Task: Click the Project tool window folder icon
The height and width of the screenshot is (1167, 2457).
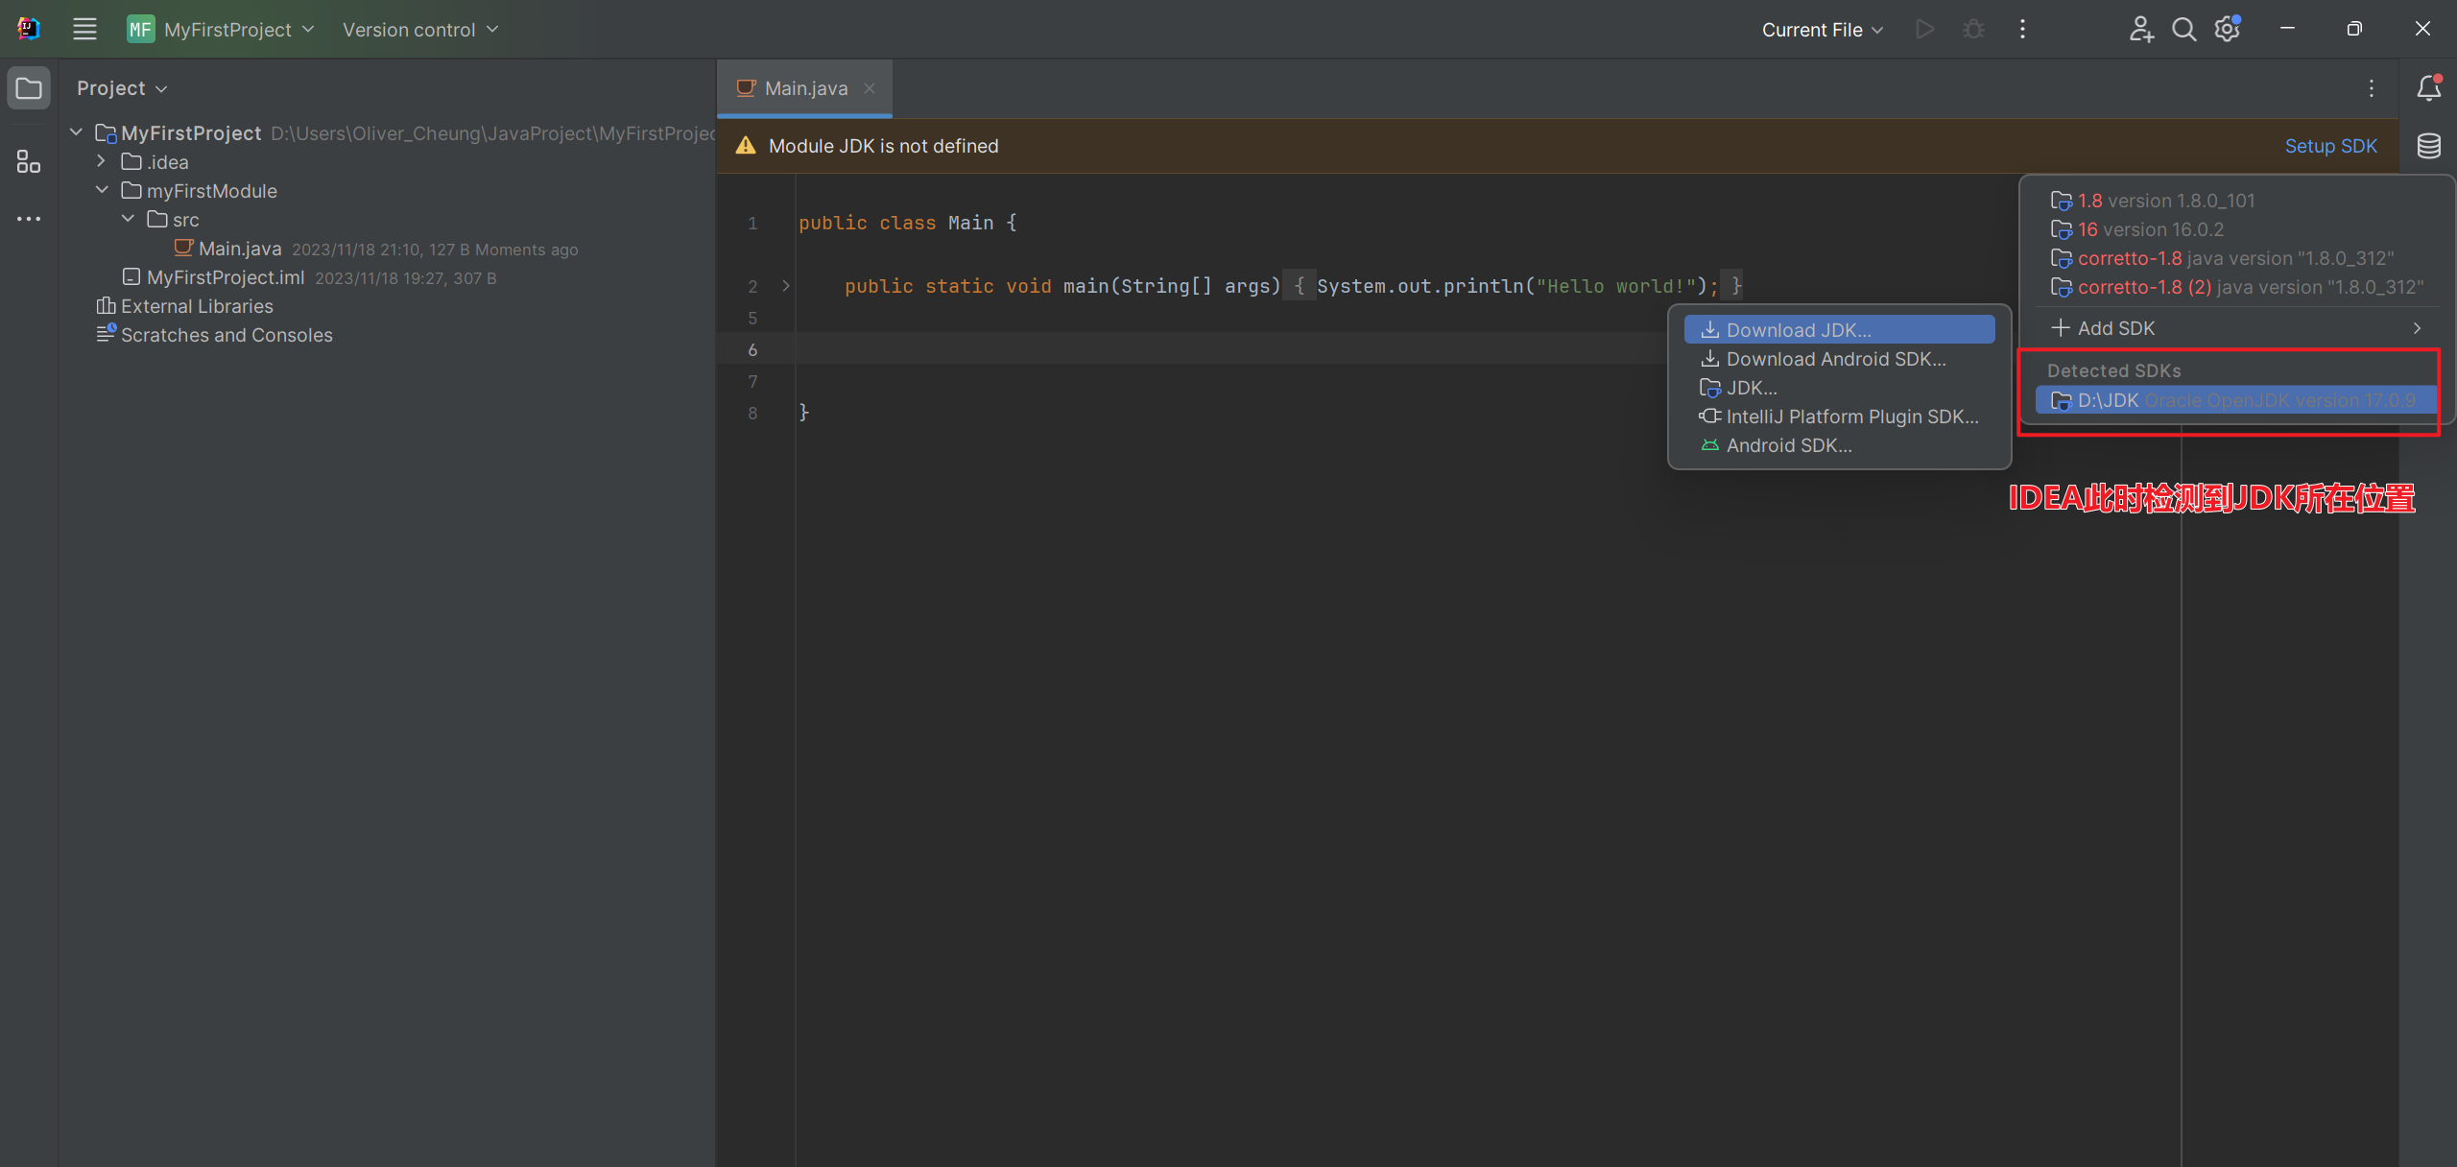Action: tap(29, 88)
